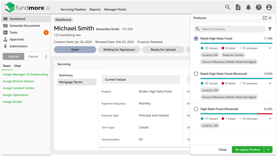
Task: Click Assign Contact Center link
Action: point(19,88)
